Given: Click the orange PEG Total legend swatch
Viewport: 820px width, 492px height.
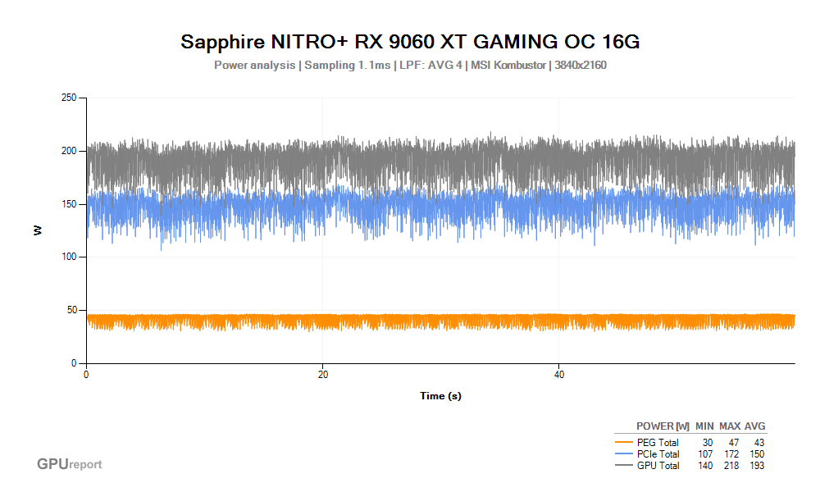Looking at the screenshot, I should pos(624,443).
